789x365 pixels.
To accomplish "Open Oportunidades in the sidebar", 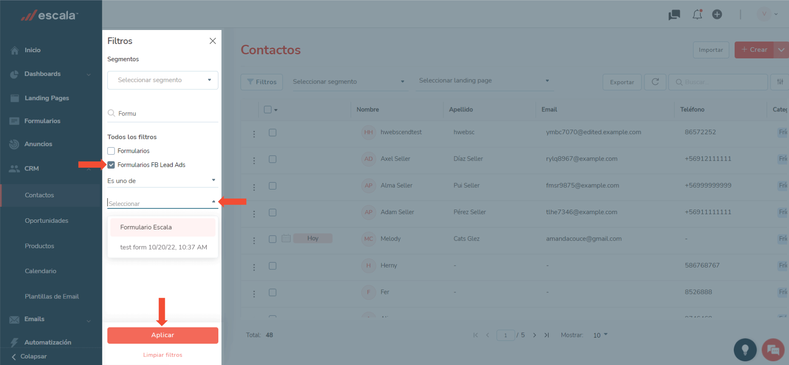I will 47,221.
